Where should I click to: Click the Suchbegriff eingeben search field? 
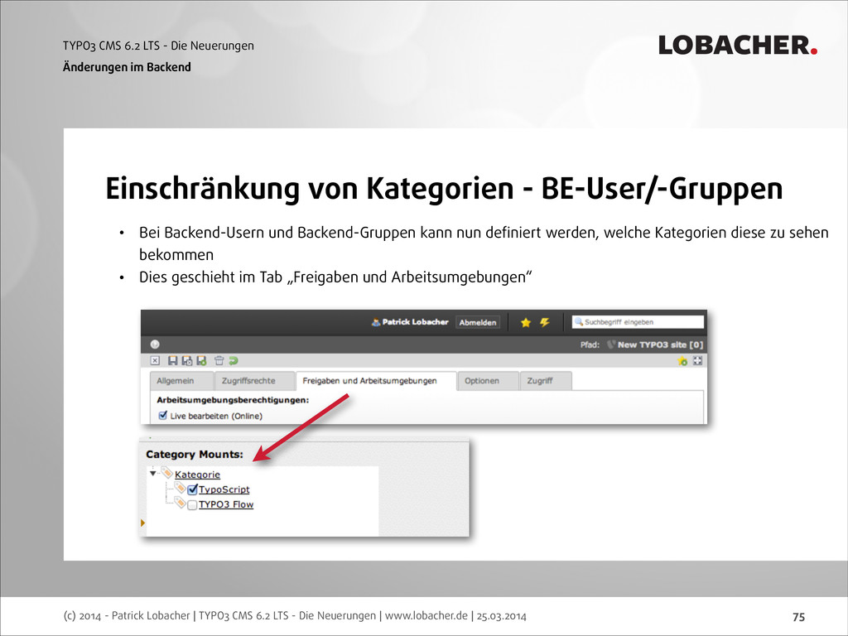coord(638,322)
